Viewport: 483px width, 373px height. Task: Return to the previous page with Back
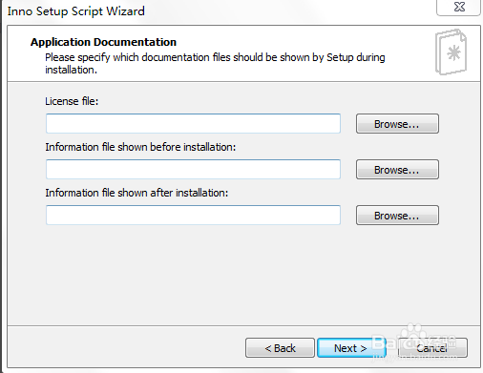tap(280, 348)
